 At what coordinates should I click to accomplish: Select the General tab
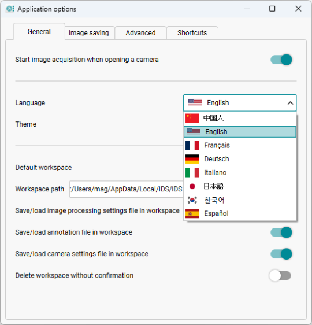pos(39,31)
